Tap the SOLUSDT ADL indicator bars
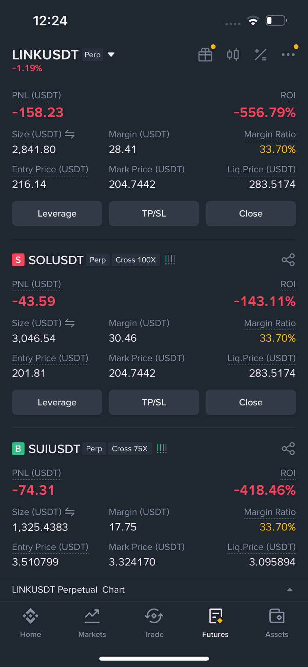308x667 pixels. pyautogui.click(x=170, y=260)
